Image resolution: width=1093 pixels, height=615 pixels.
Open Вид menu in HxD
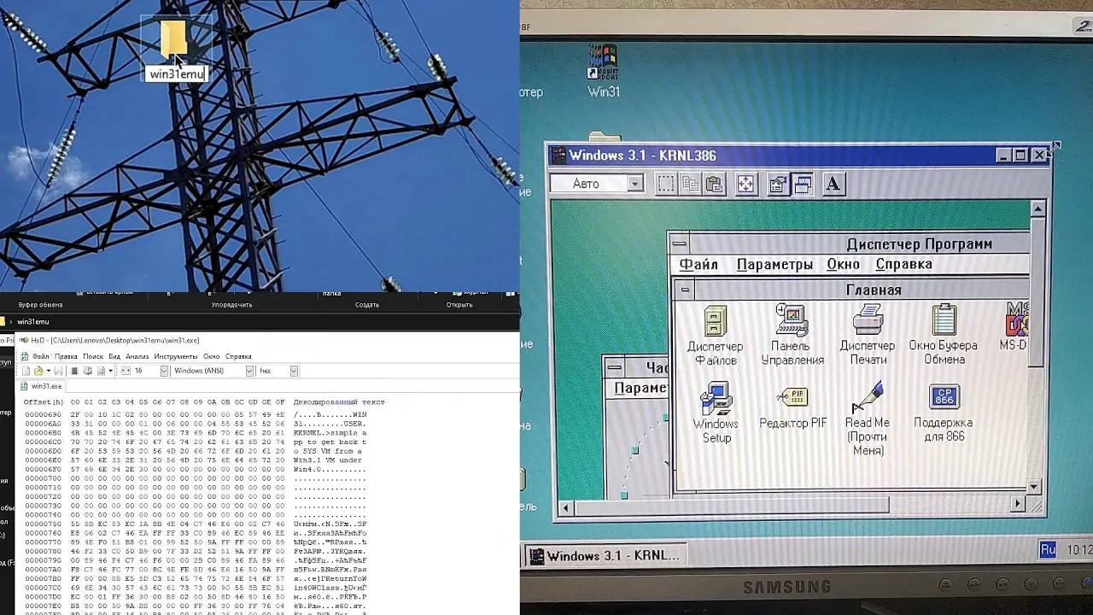[114, 356]
